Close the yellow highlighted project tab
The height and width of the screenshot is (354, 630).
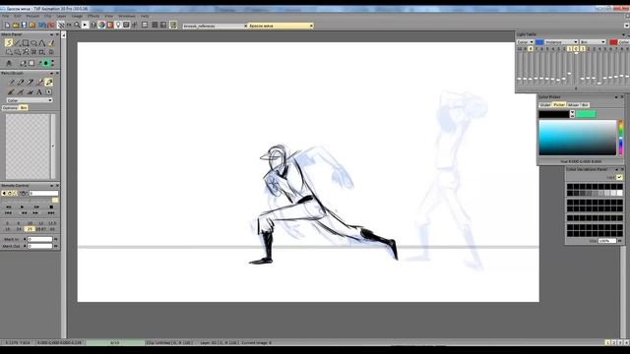(311, 26)
